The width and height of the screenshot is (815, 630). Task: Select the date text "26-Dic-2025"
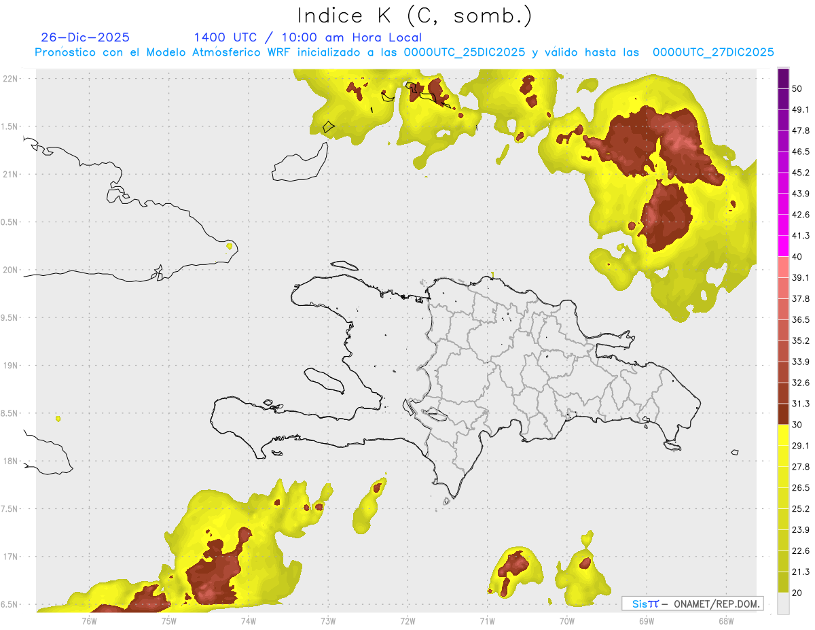coord(85,37)
